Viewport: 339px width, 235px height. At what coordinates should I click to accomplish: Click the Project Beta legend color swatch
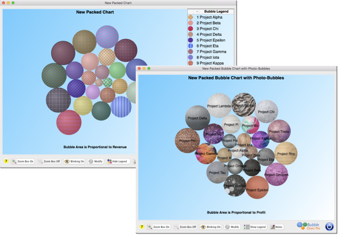[x=191, y=23]
